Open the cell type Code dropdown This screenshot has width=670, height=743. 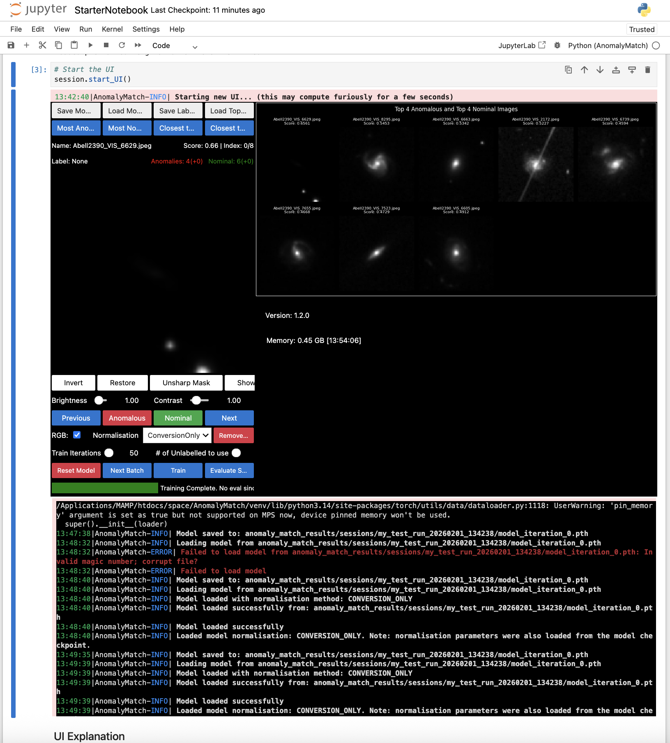[175, 46]
